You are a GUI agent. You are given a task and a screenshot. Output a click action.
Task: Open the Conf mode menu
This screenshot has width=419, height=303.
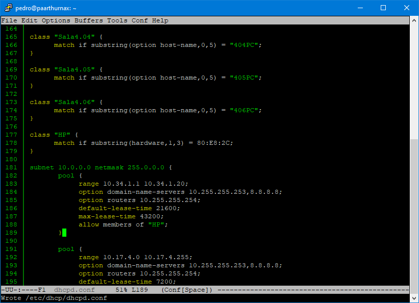(x=139, y=20)
